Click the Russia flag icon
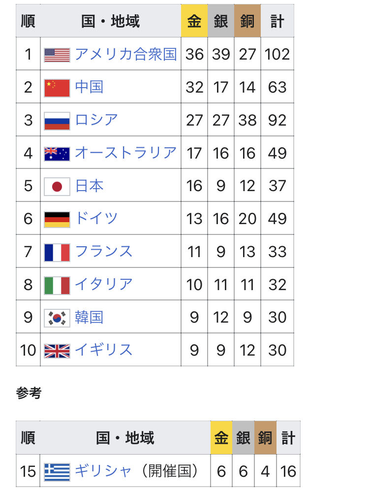 (x=57, y=121)
